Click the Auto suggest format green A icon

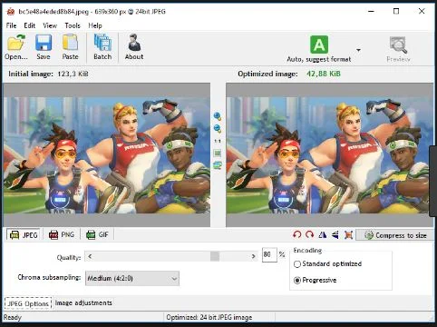319,45
